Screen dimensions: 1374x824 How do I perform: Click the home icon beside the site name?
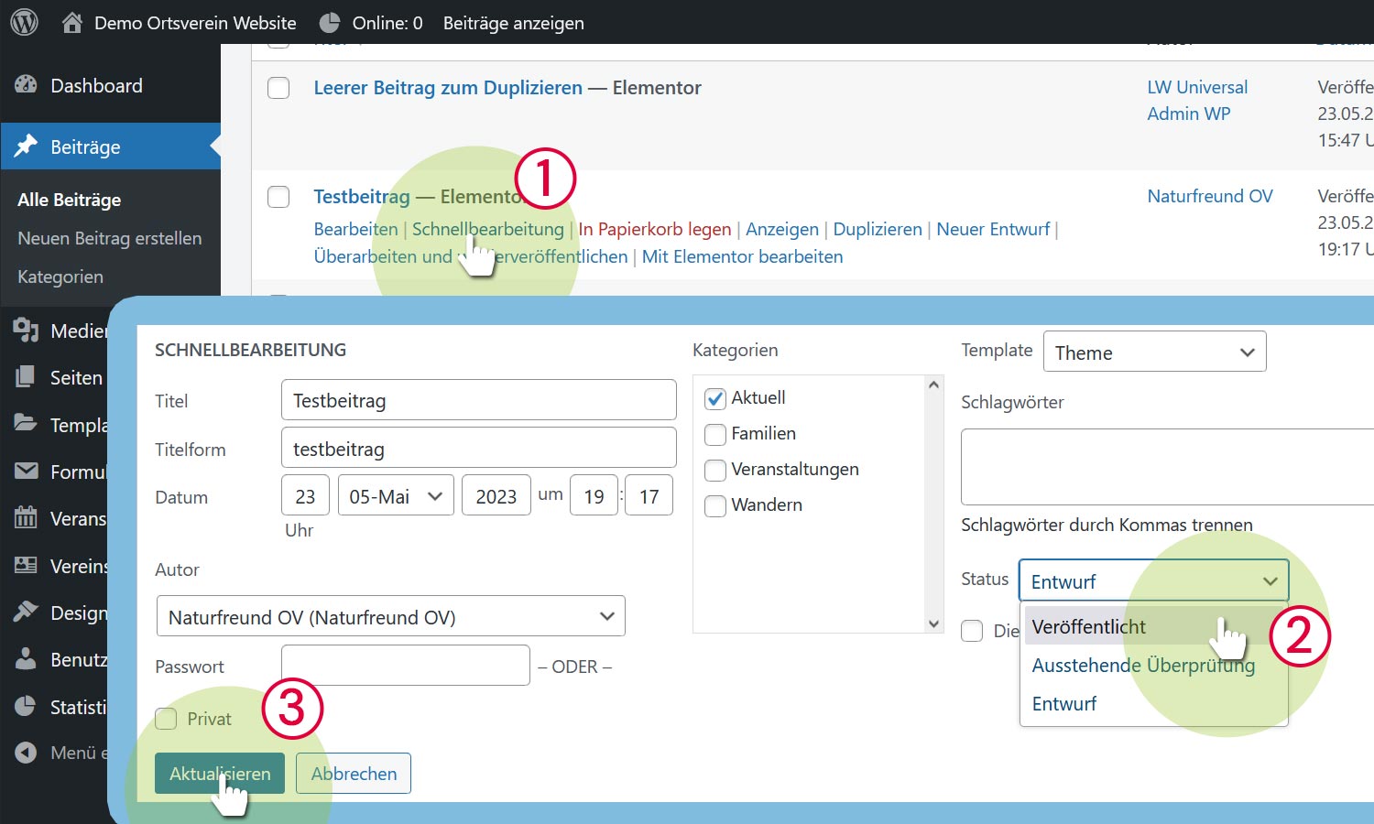[72, 23]
